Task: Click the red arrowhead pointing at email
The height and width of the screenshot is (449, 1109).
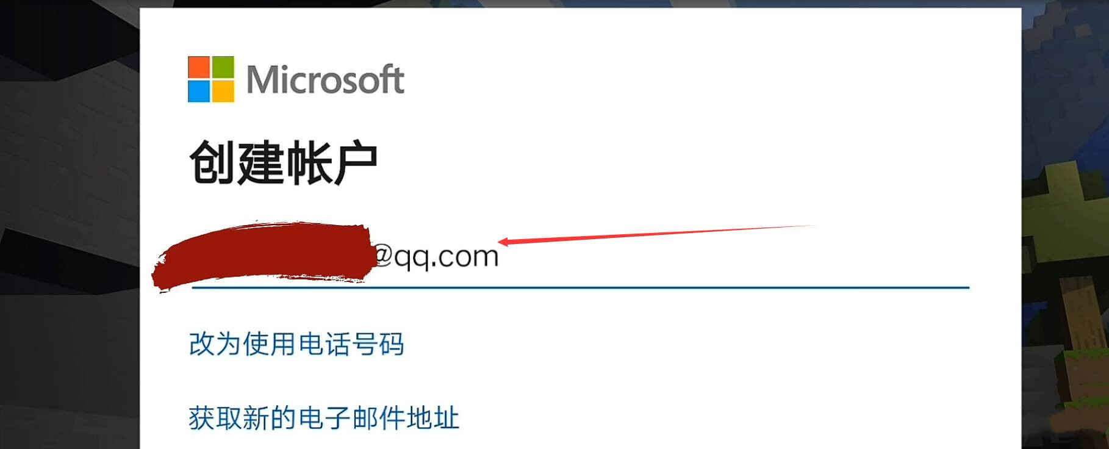Action: pyautogui.click(x=508, y=242)
